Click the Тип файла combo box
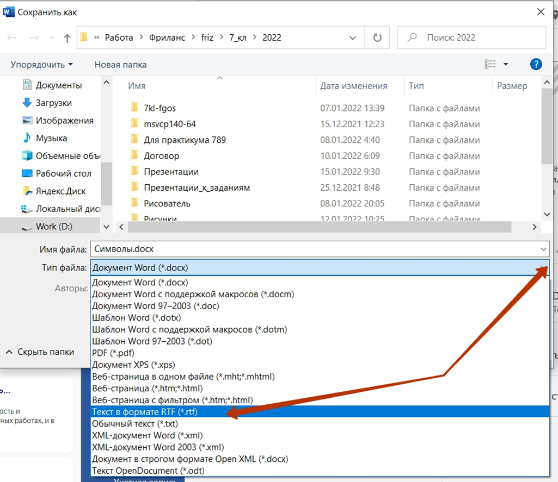The width and height of the screenshot is (558, 482). [320, 268]
